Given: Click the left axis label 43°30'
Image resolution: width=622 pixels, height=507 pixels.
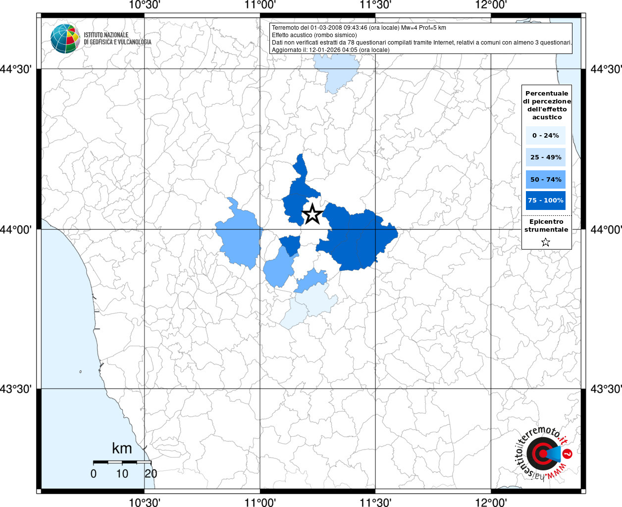Looking at the screenshot, I should pyautogui.click(x=16, y=389).
